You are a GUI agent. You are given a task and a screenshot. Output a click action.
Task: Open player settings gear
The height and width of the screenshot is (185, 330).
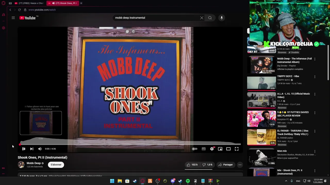212,149
